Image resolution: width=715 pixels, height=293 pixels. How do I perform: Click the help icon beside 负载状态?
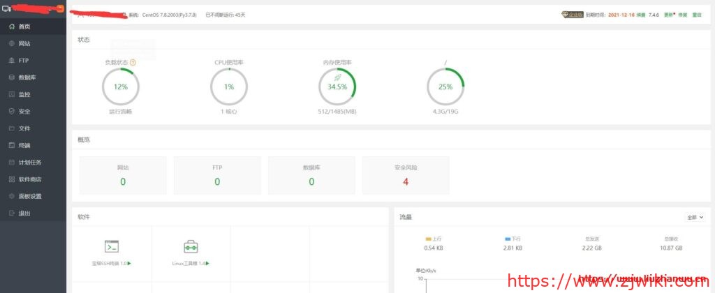(133, 63)
